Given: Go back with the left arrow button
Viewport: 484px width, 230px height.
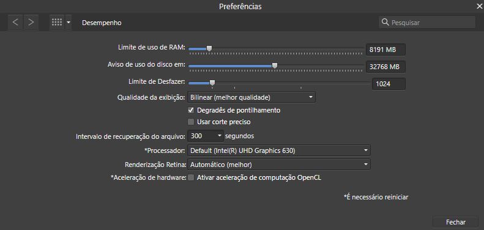Looking at the screenshot, I should 15,23.
